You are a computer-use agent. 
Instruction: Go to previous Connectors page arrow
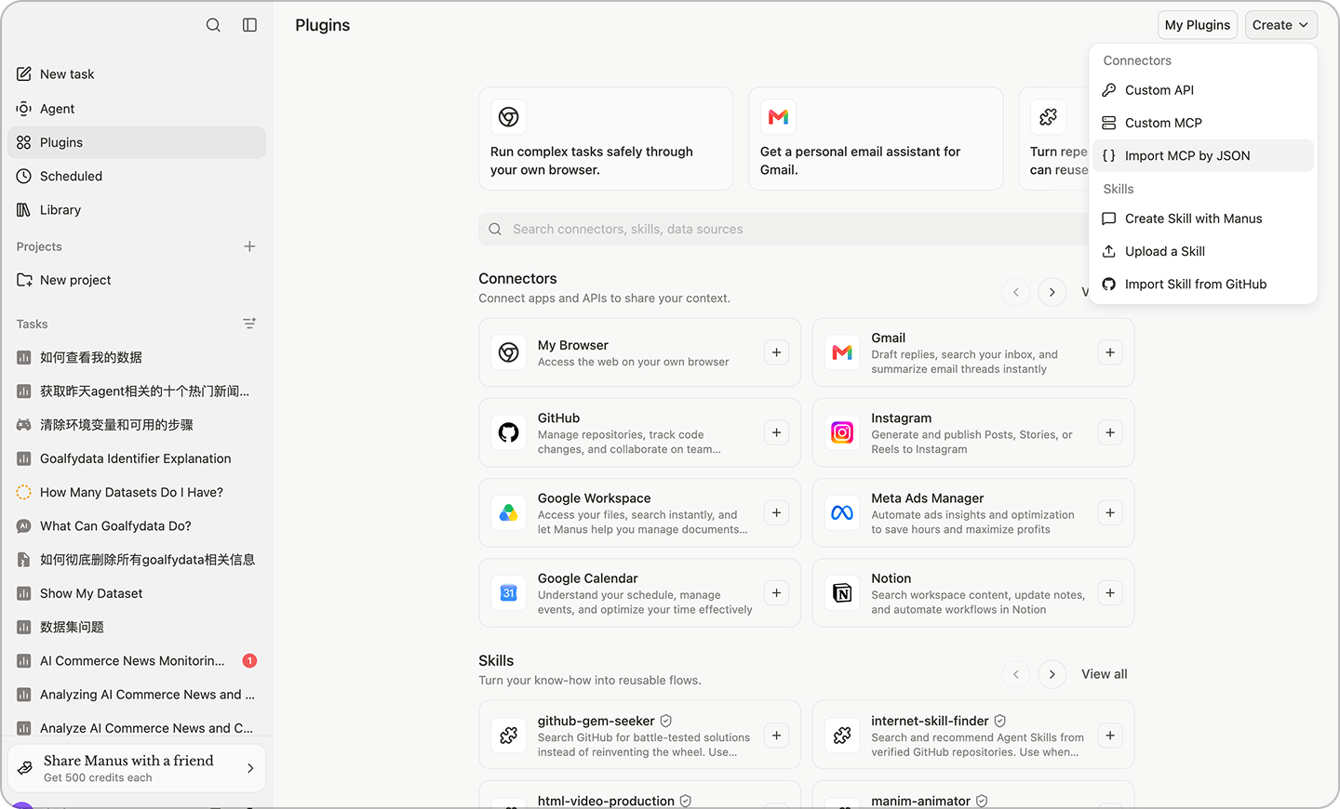(1016, 292)
